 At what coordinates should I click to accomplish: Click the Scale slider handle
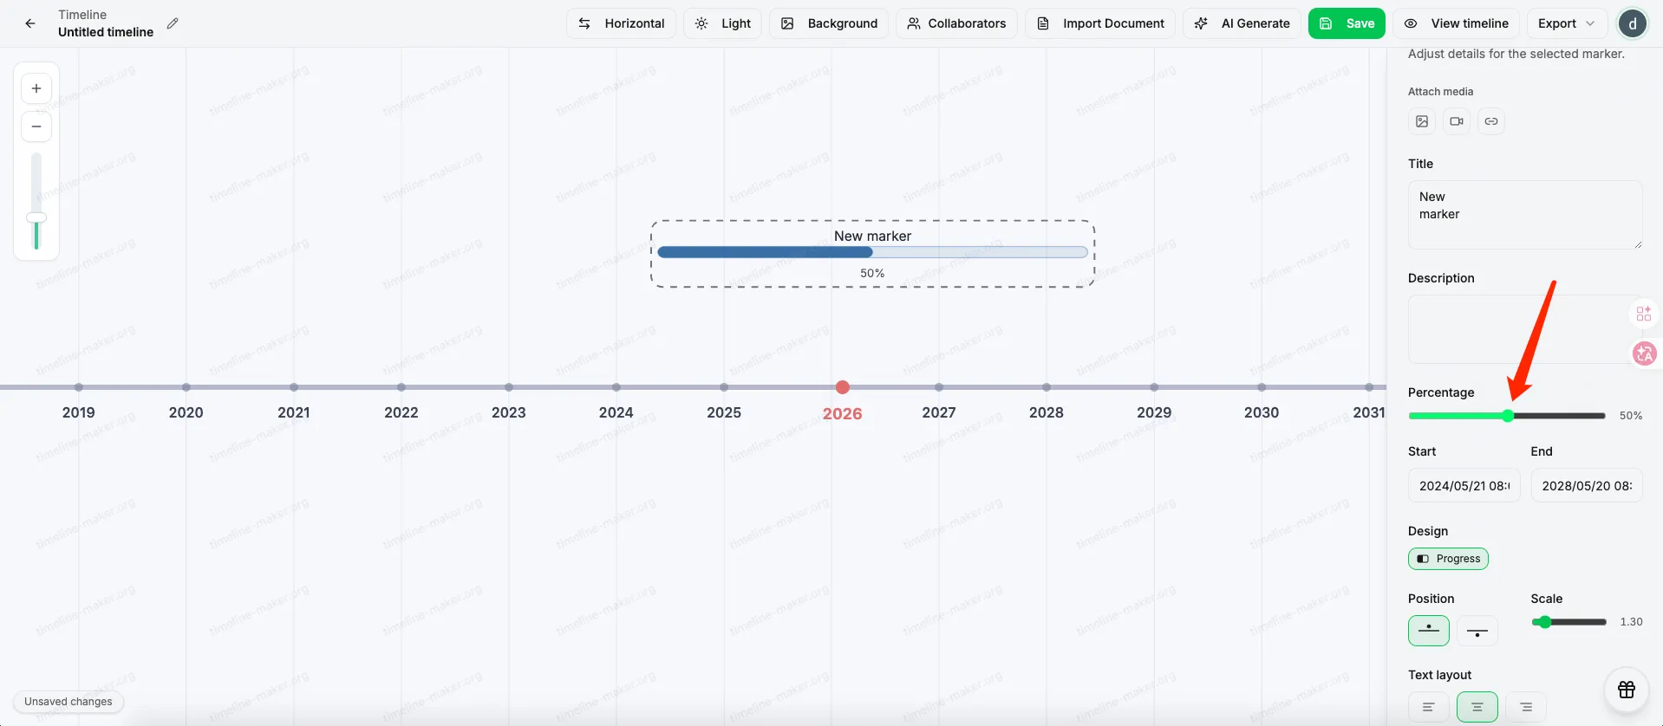coord(1544,622)
